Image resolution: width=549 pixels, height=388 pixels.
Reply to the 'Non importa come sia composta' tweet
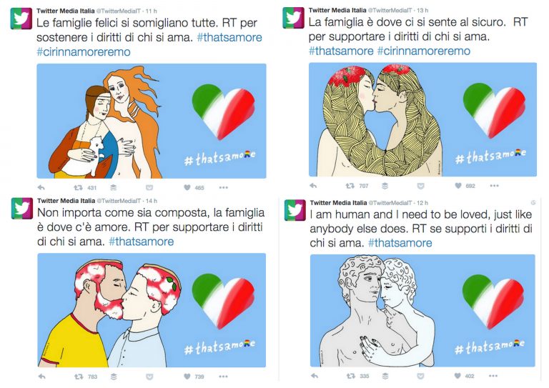tap(41, 377)
